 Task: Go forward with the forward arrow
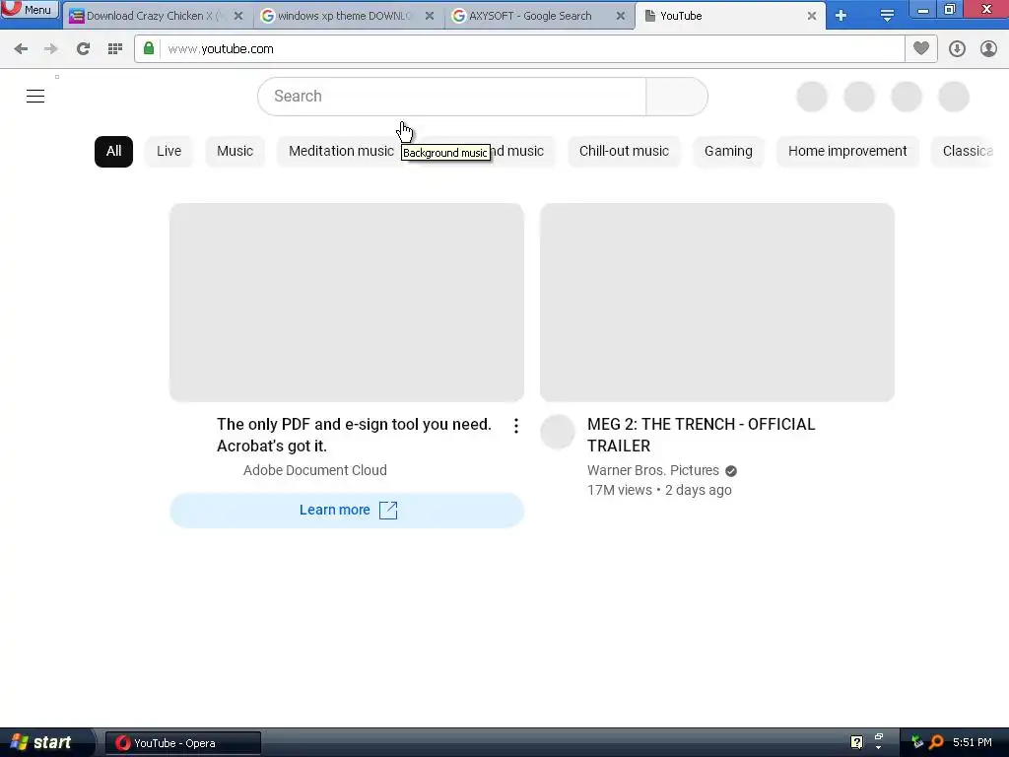tap(51, 49)
